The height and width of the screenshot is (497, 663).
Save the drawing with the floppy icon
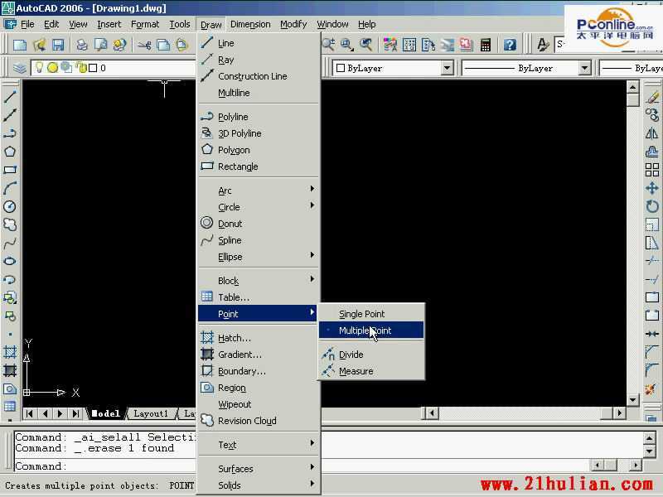click(58, 45)
